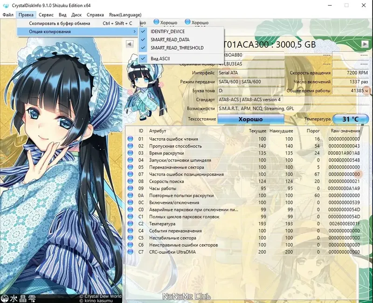Screen dimensions: 373x303
Task: Click the CrystalDiskInfo icon in the title bar
Action: pos(5,5)
